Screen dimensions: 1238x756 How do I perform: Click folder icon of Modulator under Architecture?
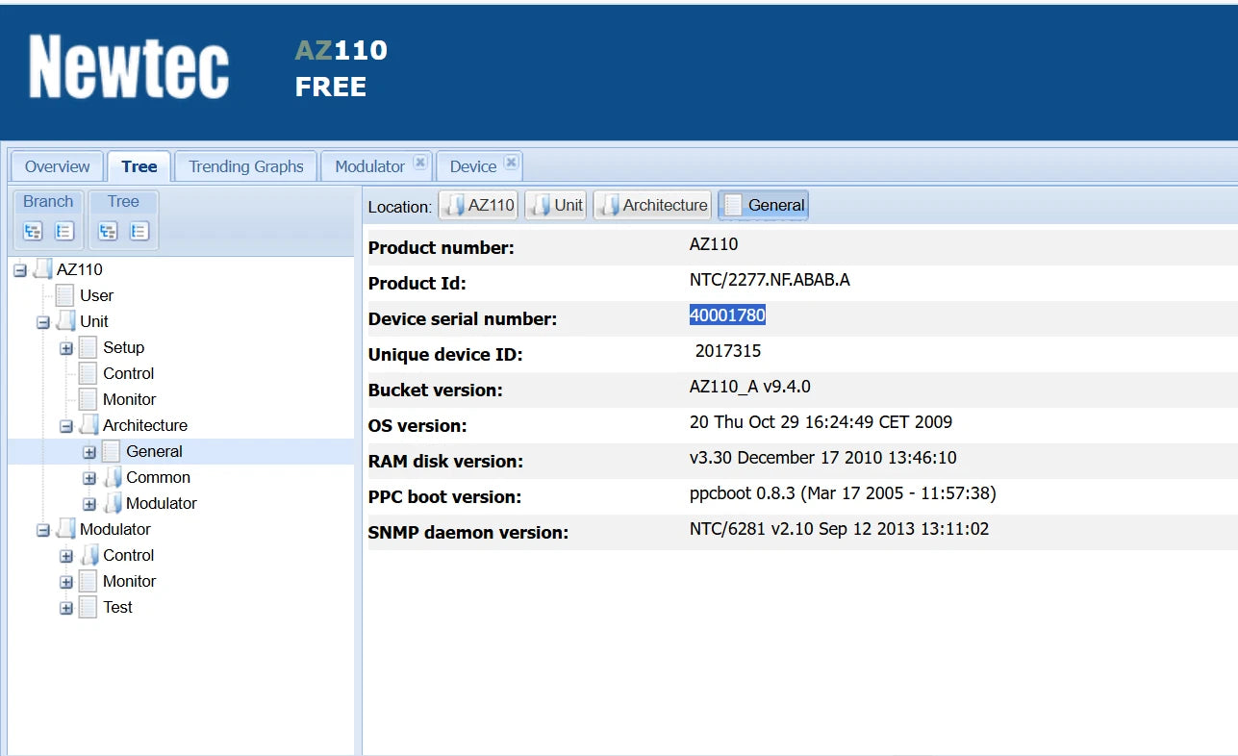click(x=112, y=503)
